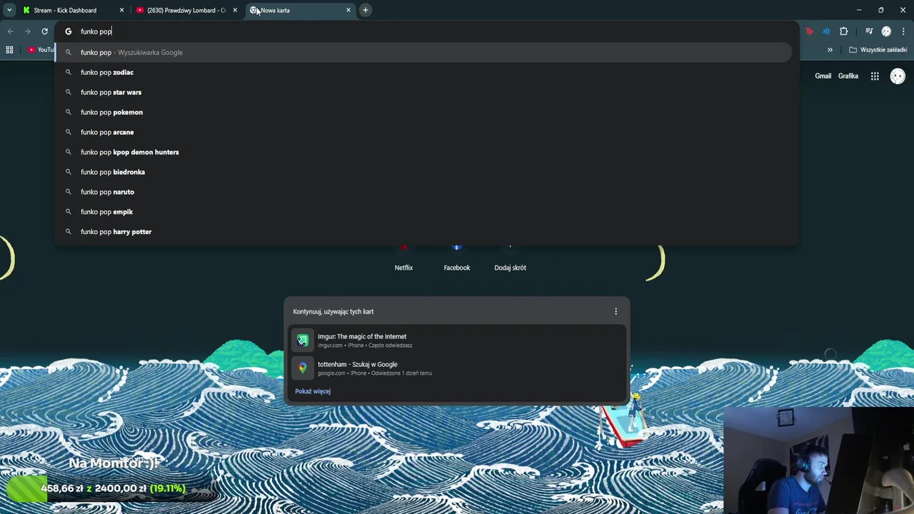Open the Google apps grid icon
This screenshot has height=514, width=914.
point(875,76)
